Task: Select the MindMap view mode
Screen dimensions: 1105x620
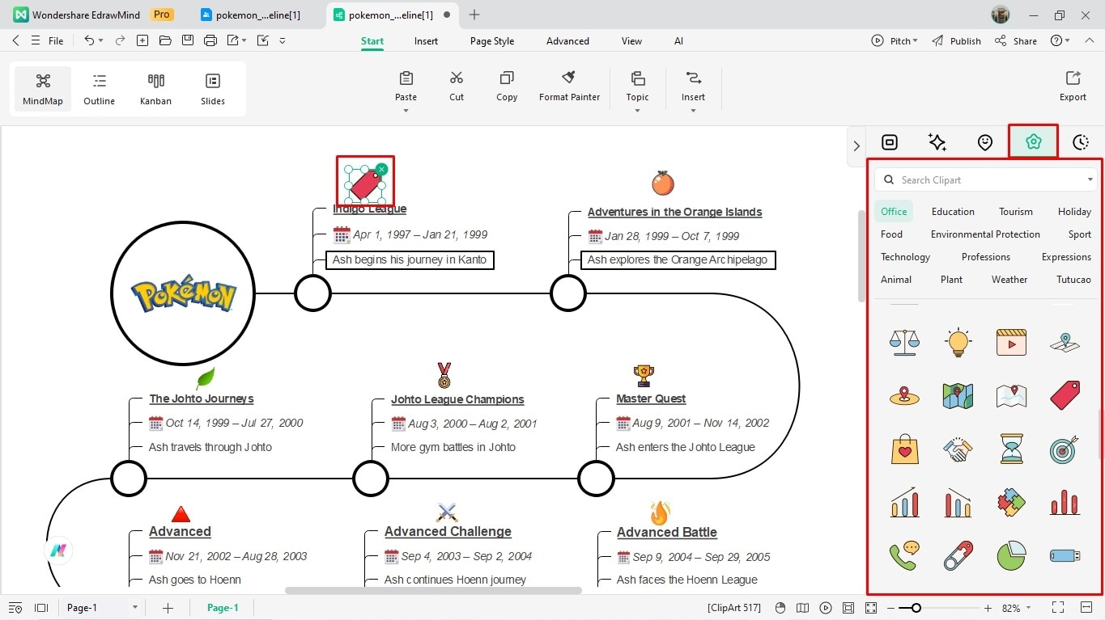Action: 43,89
